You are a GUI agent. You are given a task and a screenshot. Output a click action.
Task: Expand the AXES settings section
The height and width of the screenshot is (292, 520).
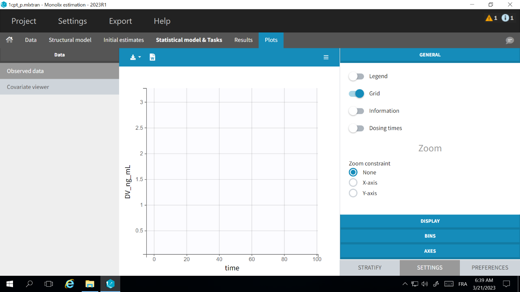430,251
